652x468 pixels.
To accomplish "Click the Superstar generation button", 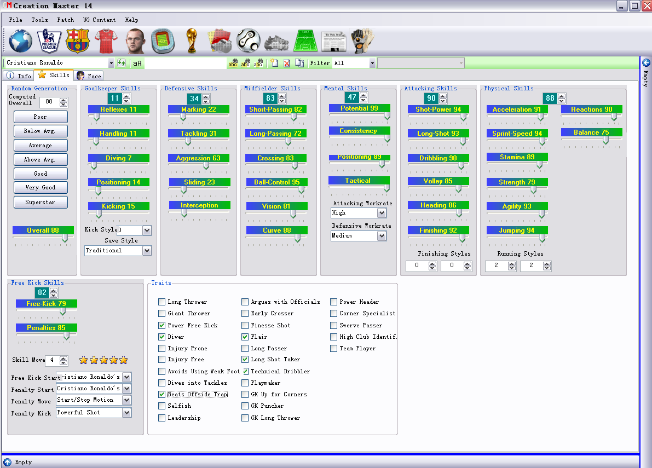I will [x=41, y=203].
